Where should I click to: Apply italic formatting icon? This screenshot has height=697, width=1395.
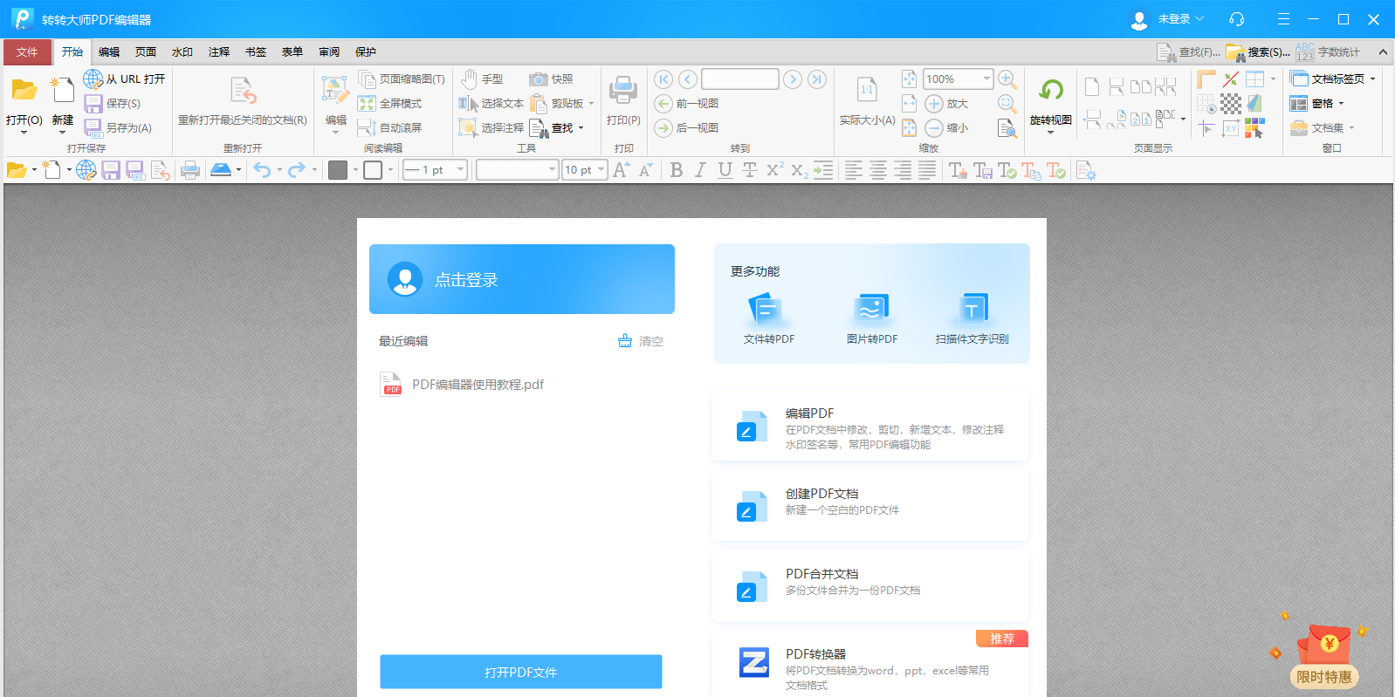[700, 170]
